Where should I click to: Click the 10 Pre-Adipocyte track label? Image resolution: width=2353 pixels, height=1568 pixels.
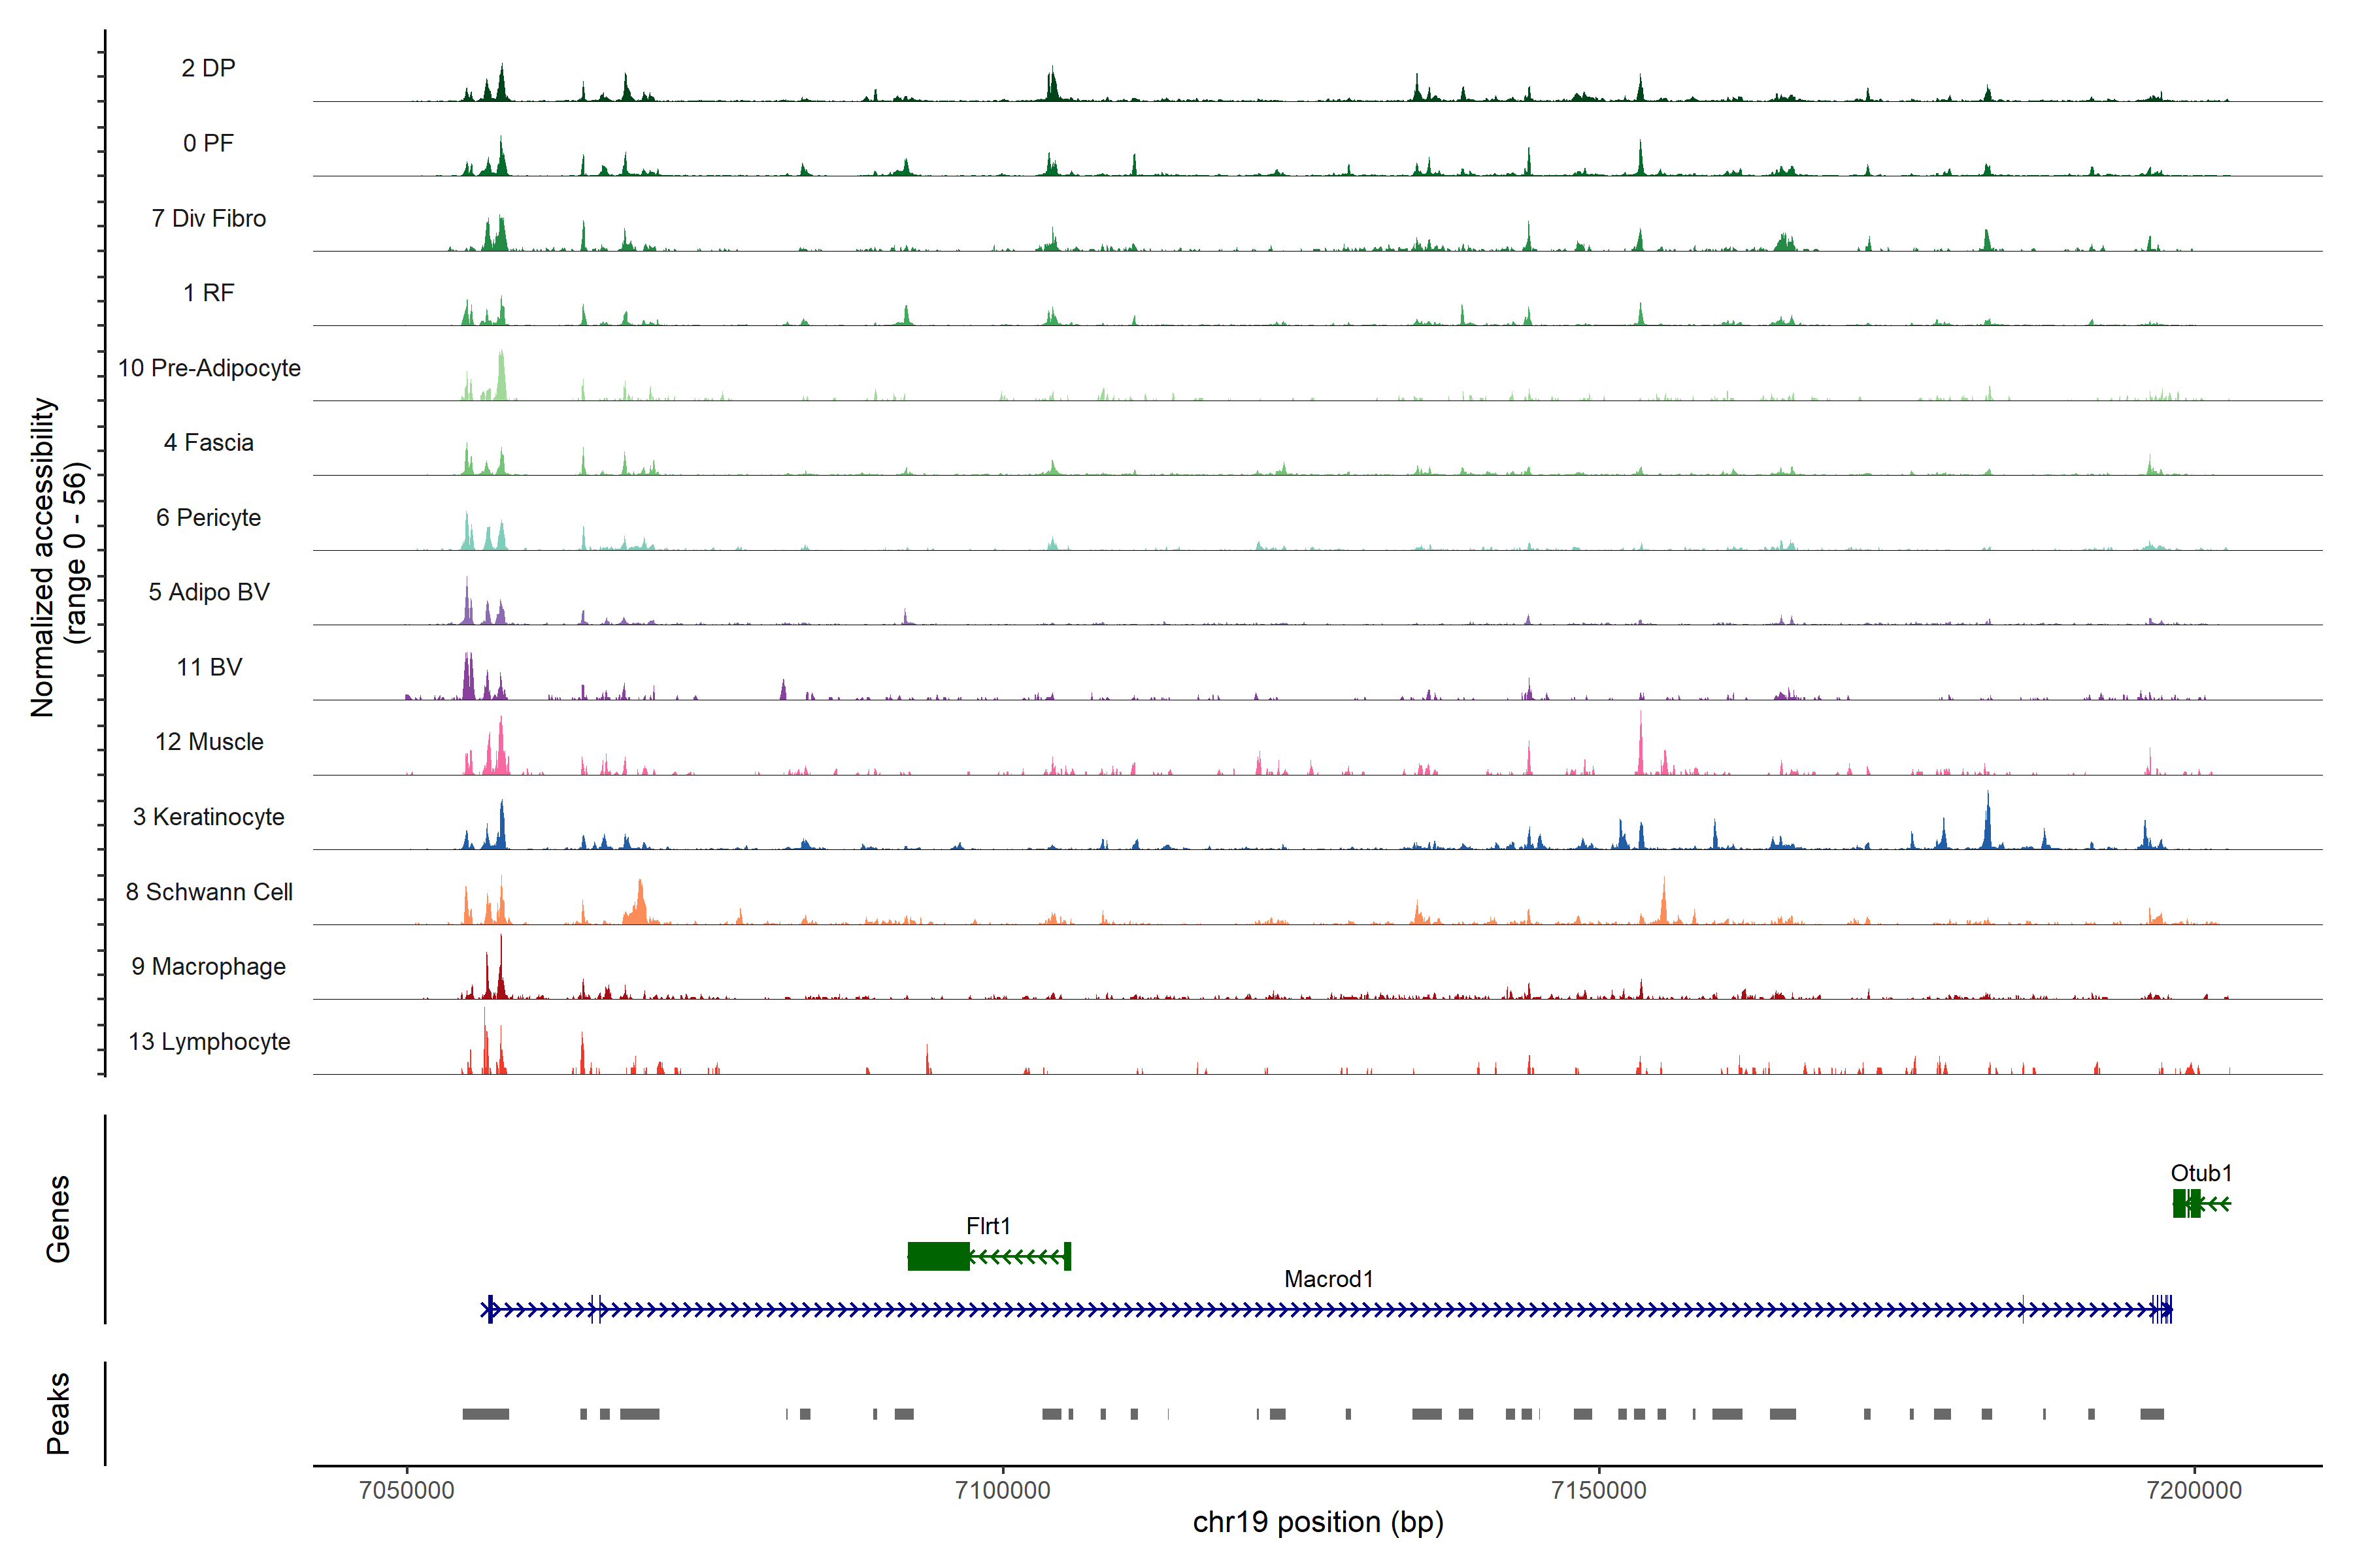click(x=209, y=368)
